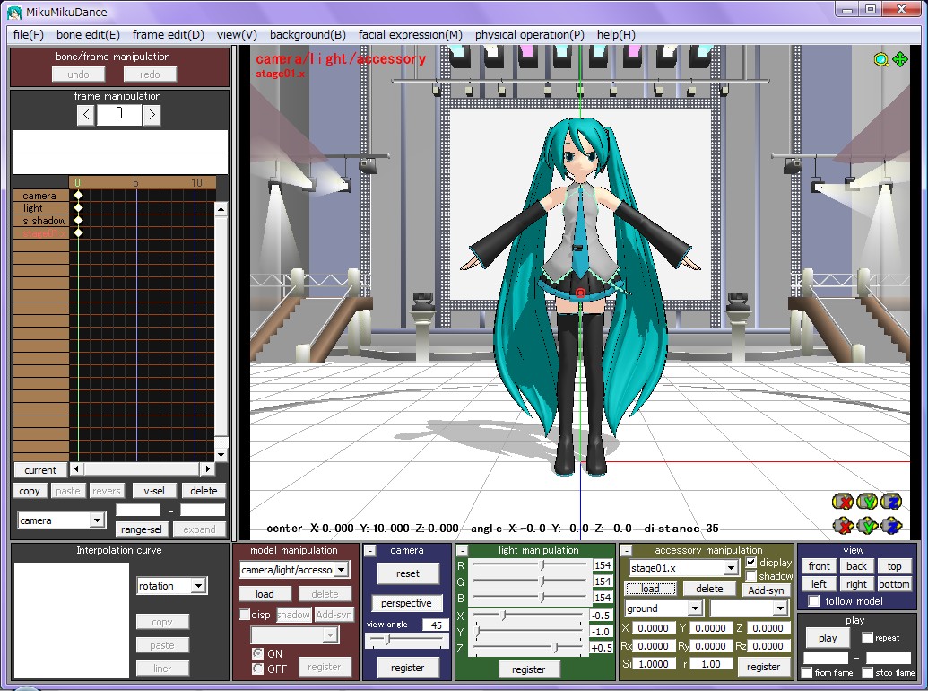Collapse the light manipulation panel minus icon
Viewport: 928px width, 691px height.
[463, 551]
